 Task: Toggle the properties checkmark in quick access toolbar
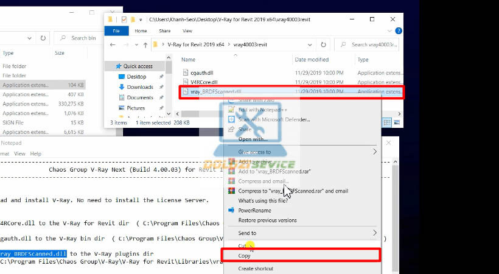[124, 19]
